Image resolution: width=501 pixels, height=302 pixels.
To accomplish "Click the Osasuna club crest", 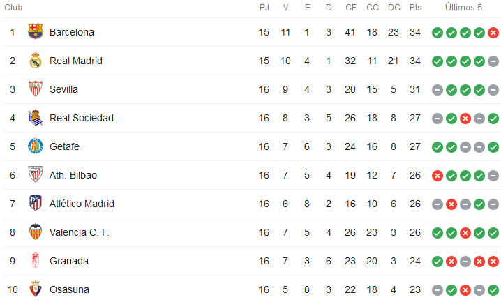I will tap(36, 289).
